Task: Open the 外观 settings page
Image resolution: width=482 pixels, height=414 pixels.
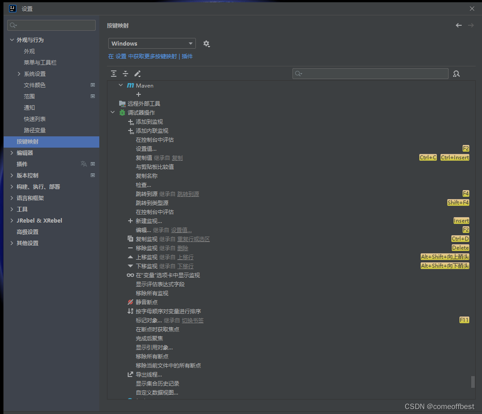Action: coord(29,51)
